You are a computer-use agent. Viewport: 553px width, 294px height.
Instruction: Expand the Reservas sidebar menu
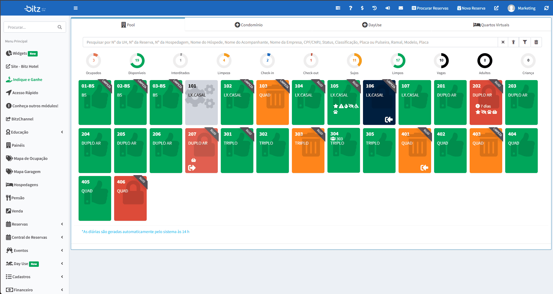pyautogui.click(x=35, y=224)
